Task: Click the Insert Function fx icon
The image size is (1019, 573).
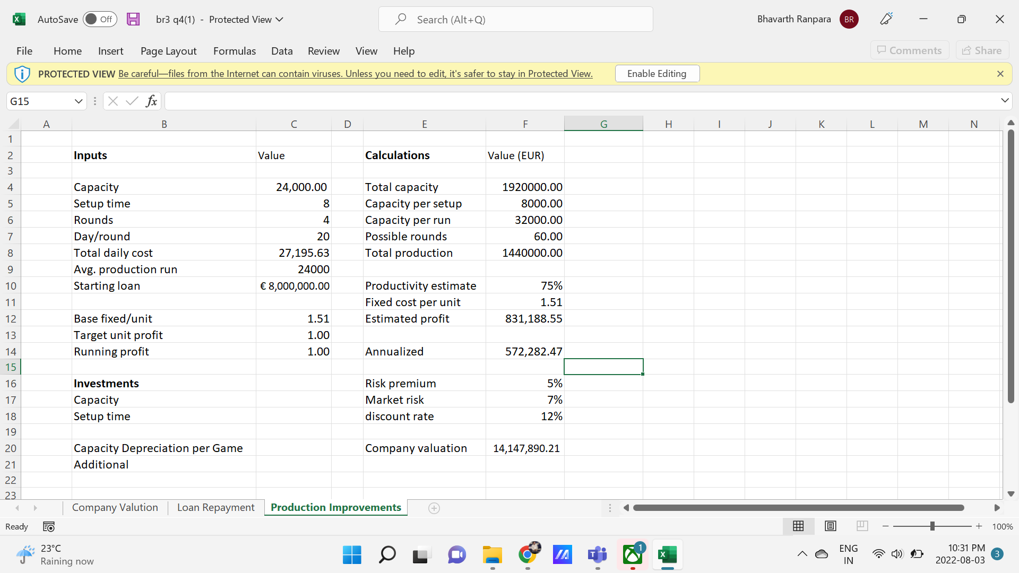Action: click(x=151, y=101)
